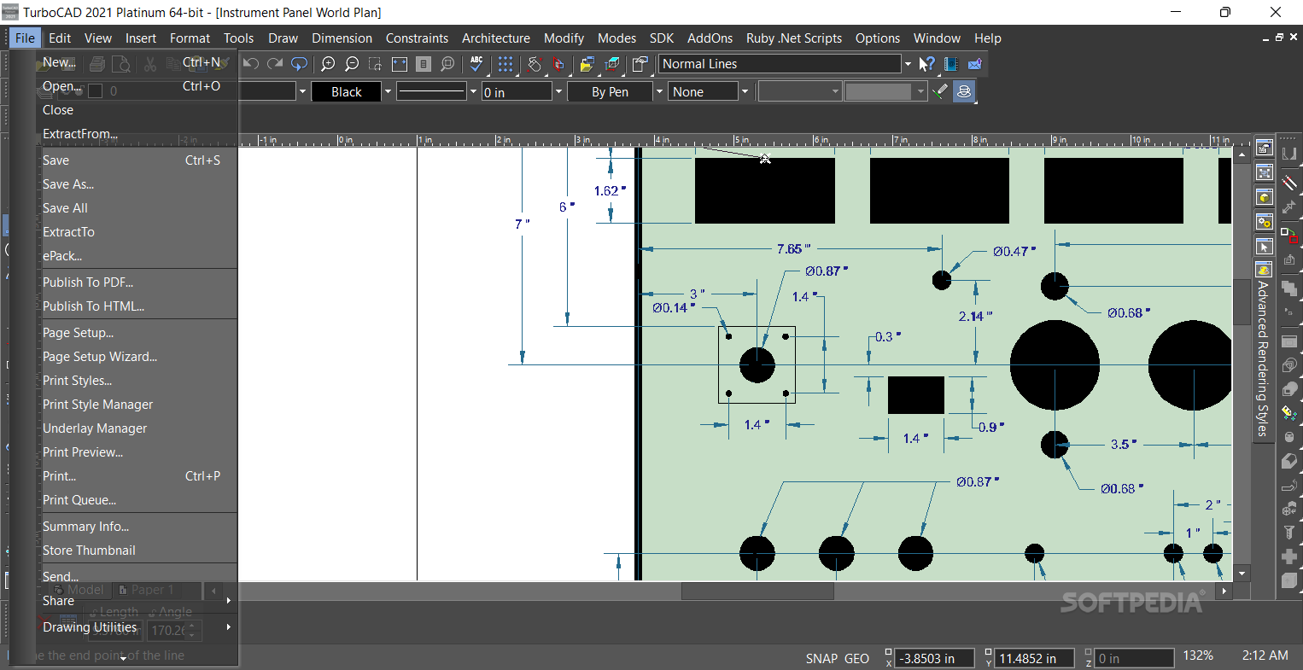
Task: Click the blue book help icon
Action: pos(951,64)
